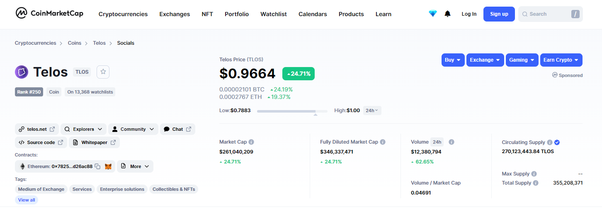602x209 pixels.
Task: Click Circulating Supply info icon
Action: point(549,142)
